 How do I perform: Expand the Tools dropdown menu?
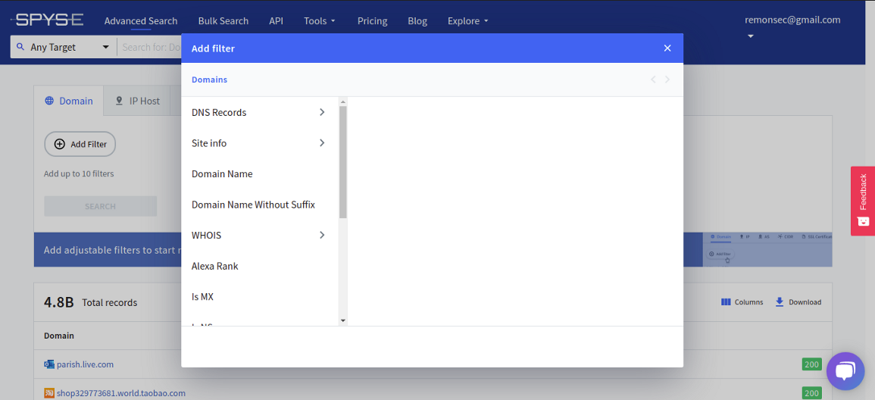(x=320, y=20)
